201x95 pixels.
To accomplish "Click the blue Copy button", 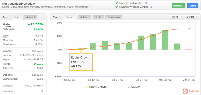I will (x=193, y=5).
